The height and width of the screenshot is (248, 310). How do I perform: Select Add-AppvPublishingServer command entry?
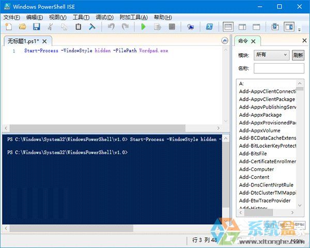267,107
